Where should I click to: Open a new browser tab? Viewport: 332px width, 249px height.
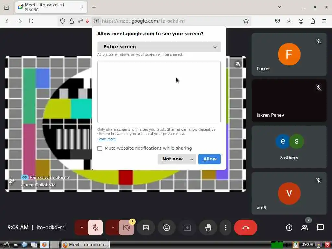(94, 7)
